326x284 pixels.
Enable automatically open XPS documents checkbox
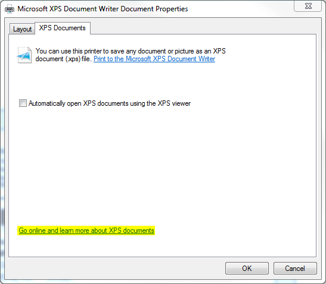[23, 103]
